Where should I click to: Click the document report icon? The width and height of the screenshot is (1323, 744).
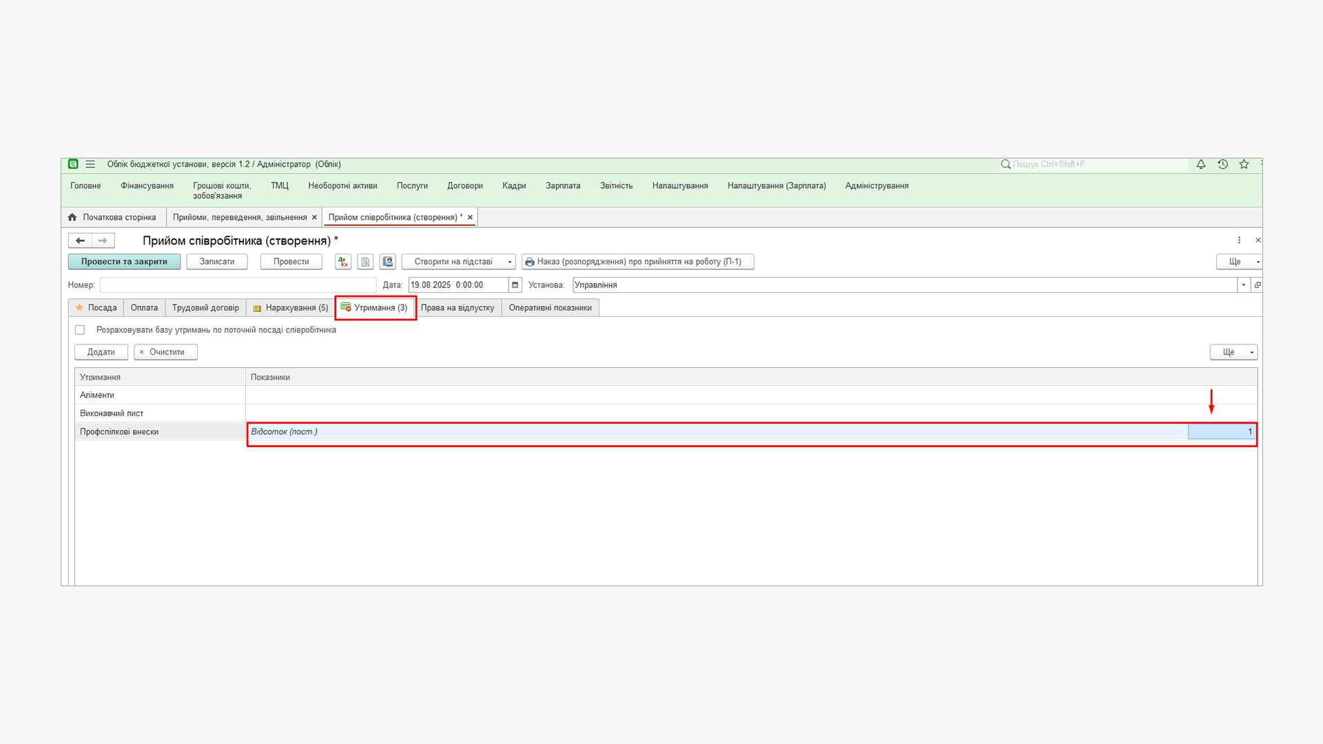click(x=365, y=262)
